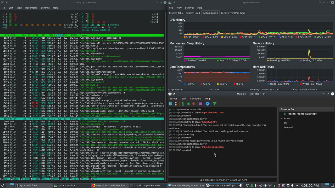Click the Mumble window title bar app icon
Viewport: 335px width, 188px height.
point(170,94)
